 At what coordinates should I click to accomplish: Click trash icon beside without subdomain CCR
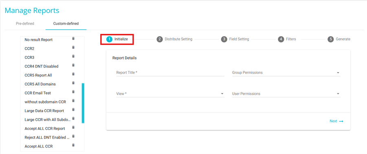pos(73,101)
